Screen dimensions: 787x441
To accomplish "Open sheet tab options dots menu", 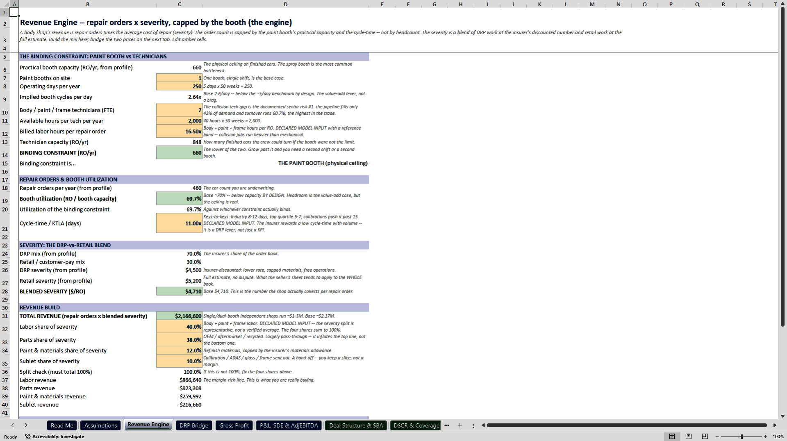I will click(473, 425).
